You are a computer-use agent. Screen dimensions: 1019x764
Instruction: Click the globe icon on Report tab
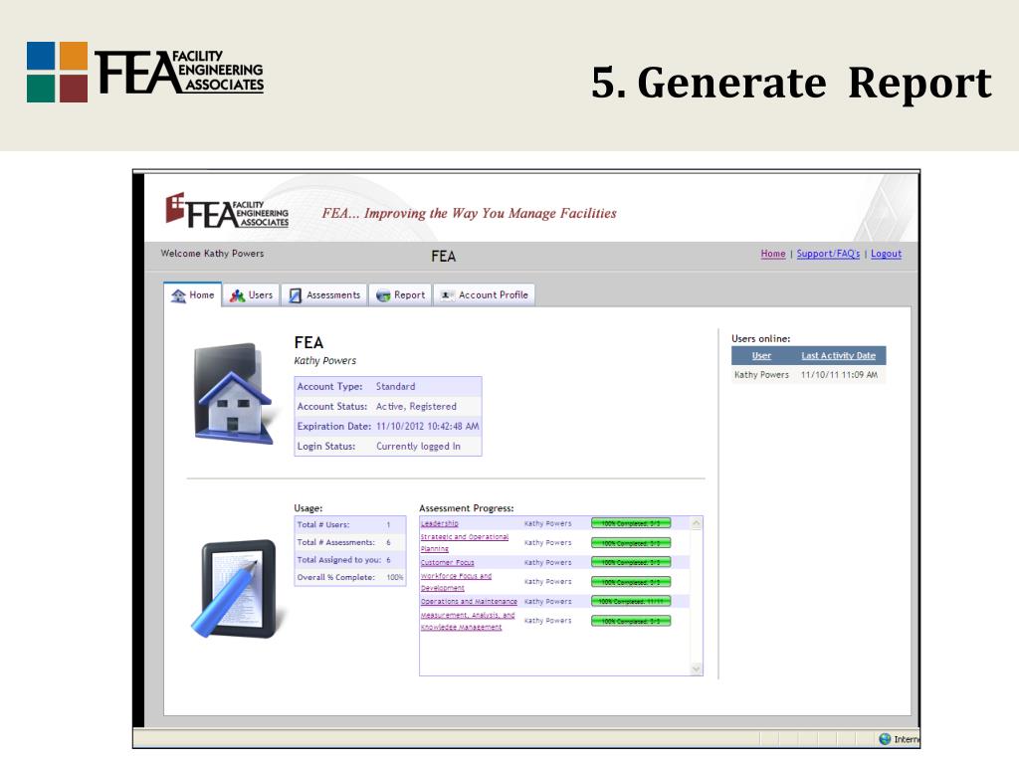click(x=383, y=295)
